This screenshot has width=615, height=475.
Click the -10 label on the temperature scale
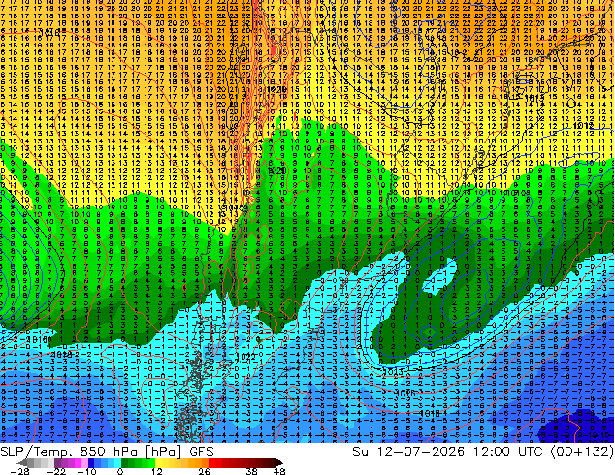tap(86, 471)
